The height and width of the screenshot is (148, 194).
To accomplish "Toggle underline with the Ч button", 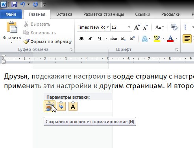I will [x=100, y=39].
